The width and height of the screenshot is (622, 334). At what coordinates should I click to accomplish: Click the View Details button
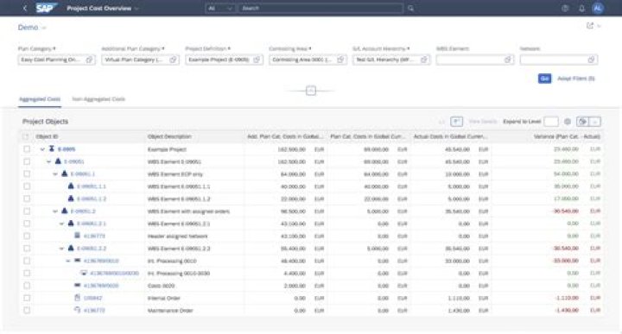point(483,122)
